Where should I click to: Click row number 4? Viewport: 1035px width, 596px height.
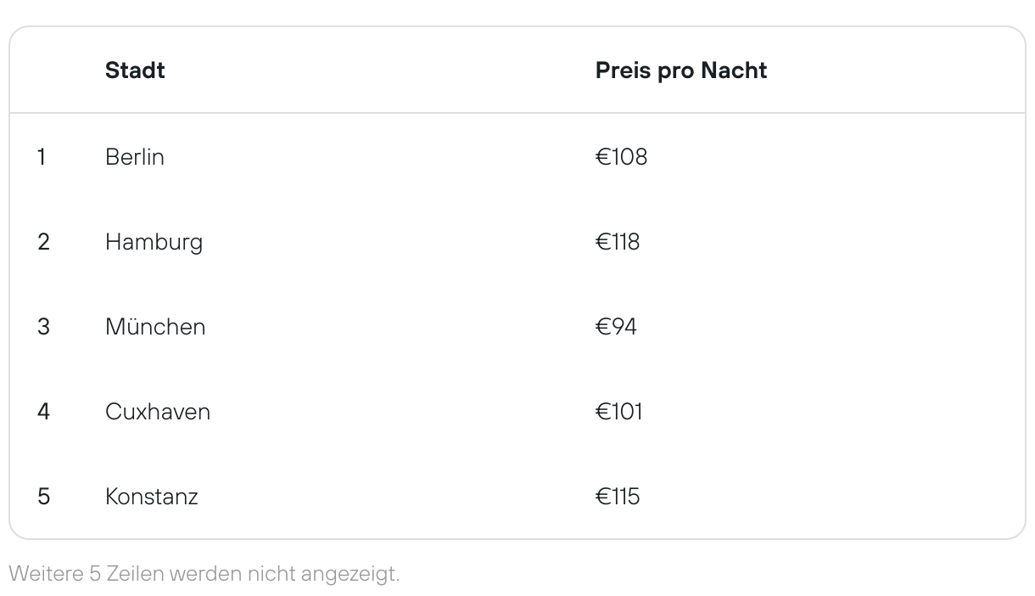[x=44, y=412]
